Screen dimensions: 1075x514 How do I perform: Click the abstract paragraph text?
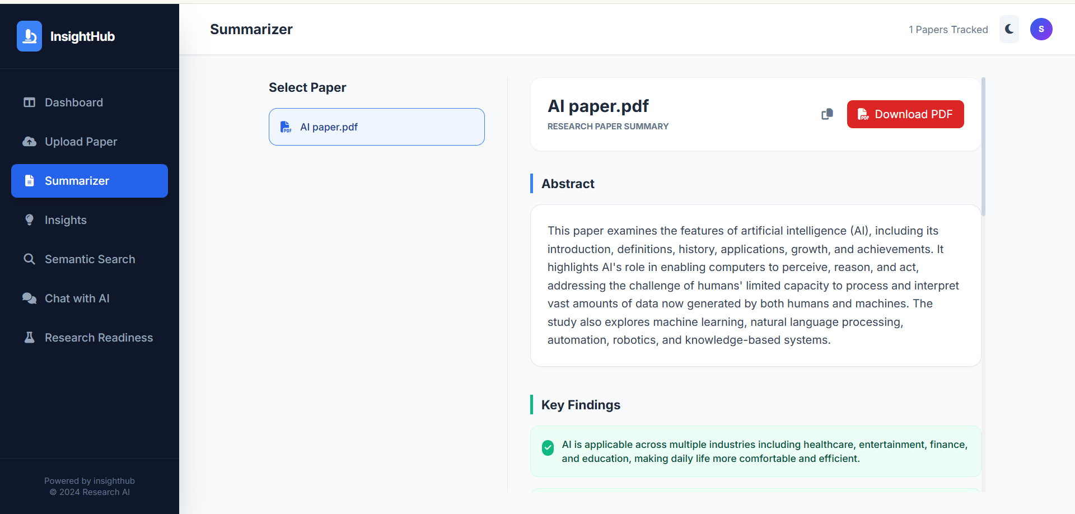click(x=755, y=286)
